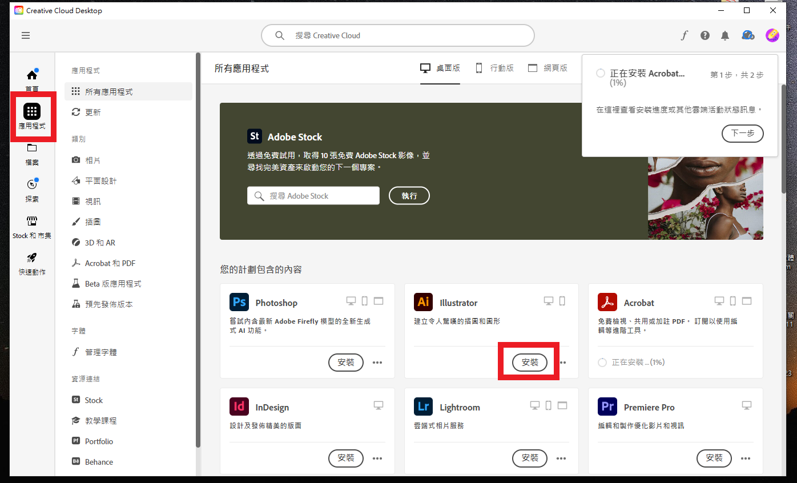Viewport: 797px width, 483px height.
Task: Open 快速動作 quick actions rocket
Action: 32,264
